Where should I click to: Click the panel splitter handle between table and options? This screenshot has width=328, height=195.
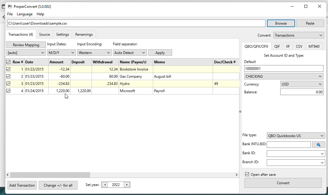(240, 112)
